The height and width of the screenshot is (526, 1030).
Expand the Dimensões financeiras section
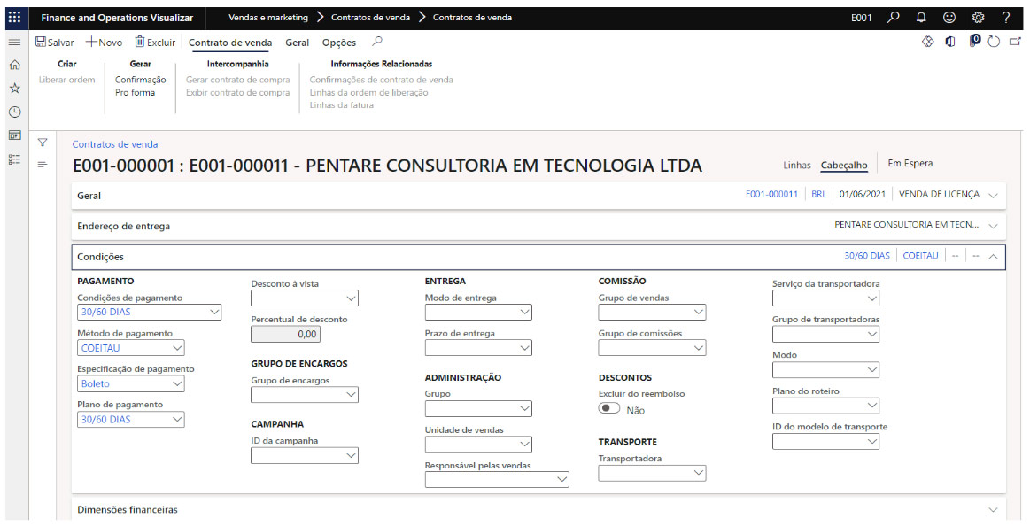click(x=992, y=510)
